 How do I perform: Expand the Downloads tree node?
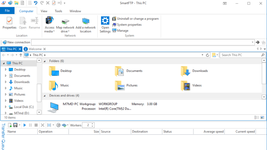pos(6,82)
